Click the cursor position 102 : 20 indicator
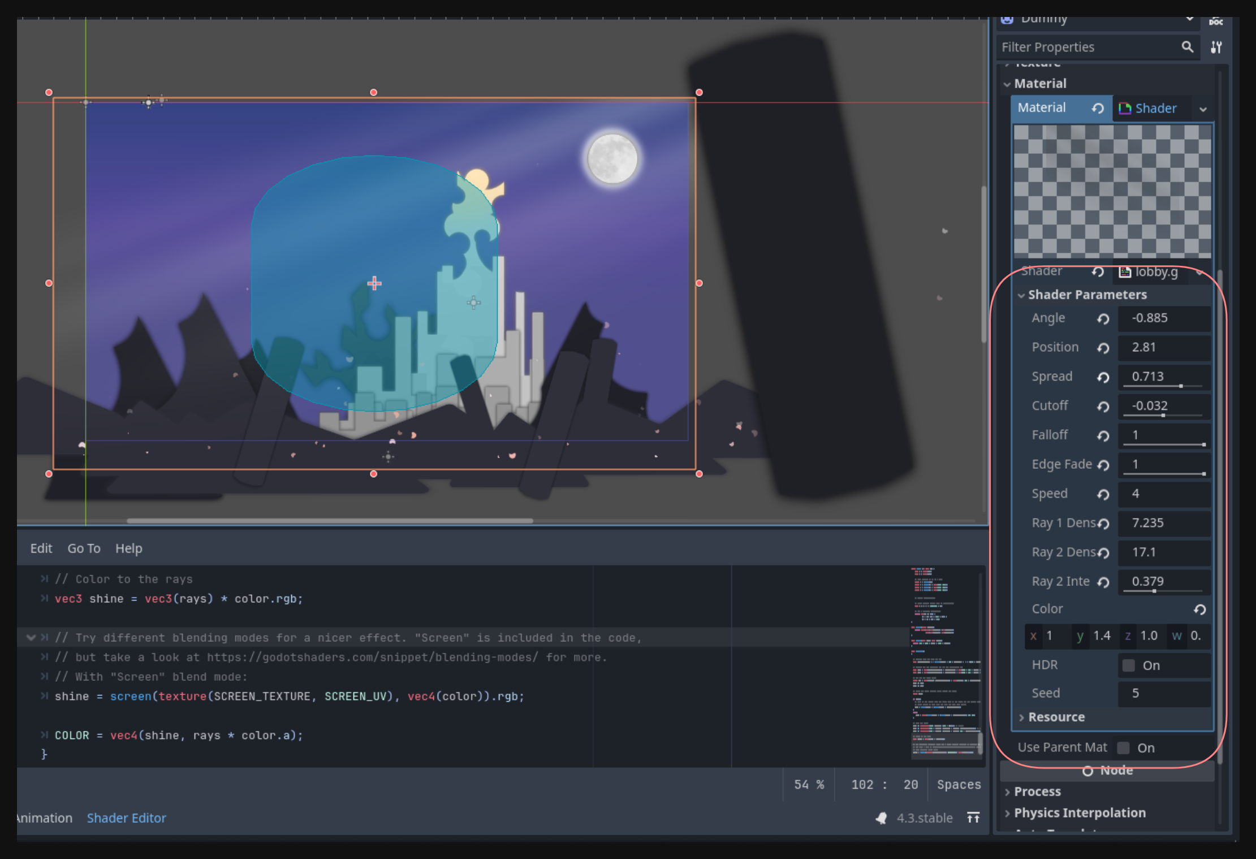 (x=884, y=785)
